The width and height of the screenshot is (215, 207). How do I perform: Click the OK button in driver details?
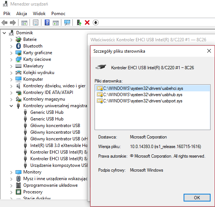197,197
